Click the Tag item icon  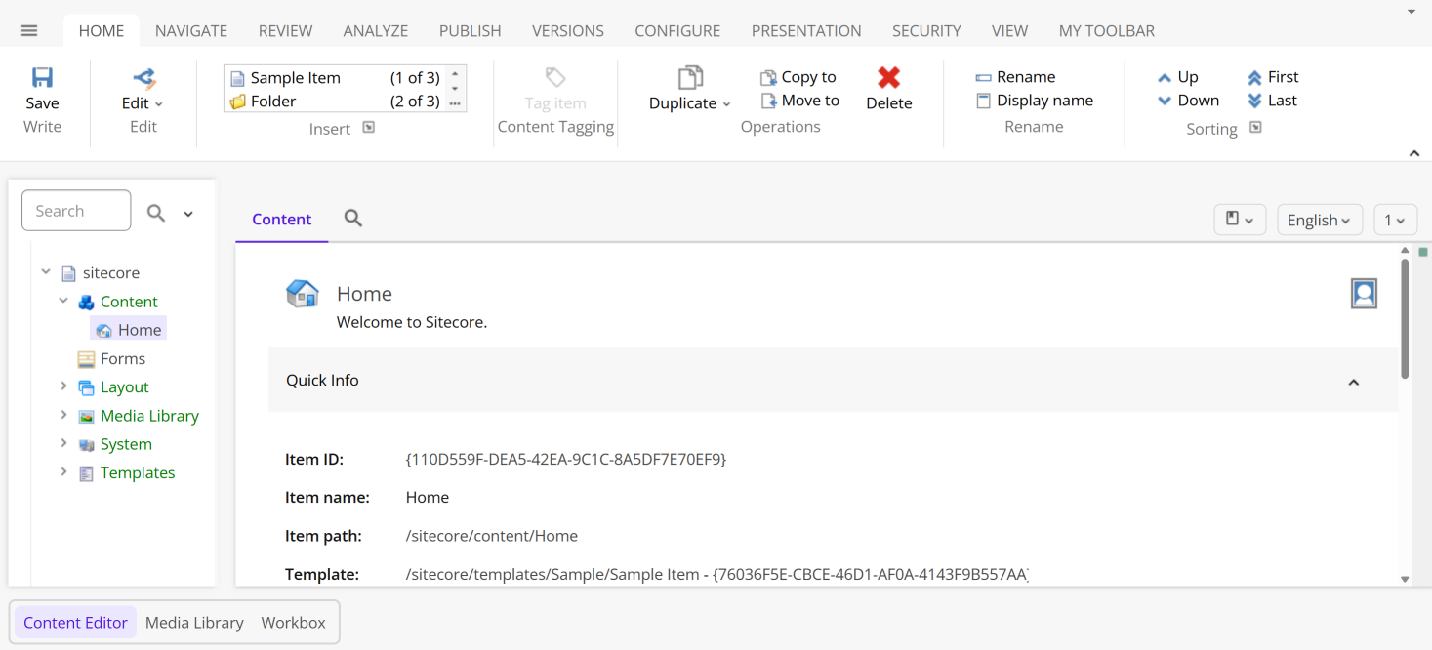click(555, 77)
